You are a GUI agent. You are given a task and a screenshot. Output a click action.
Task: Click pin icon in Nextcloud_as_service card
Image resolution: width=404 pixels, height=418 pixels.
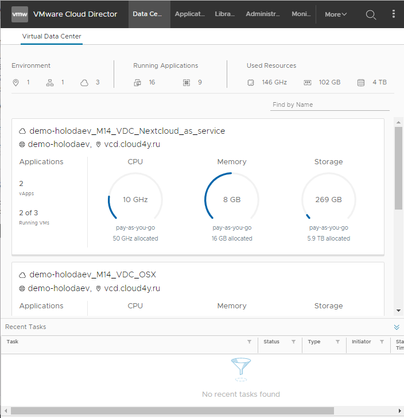click(98, 145)
